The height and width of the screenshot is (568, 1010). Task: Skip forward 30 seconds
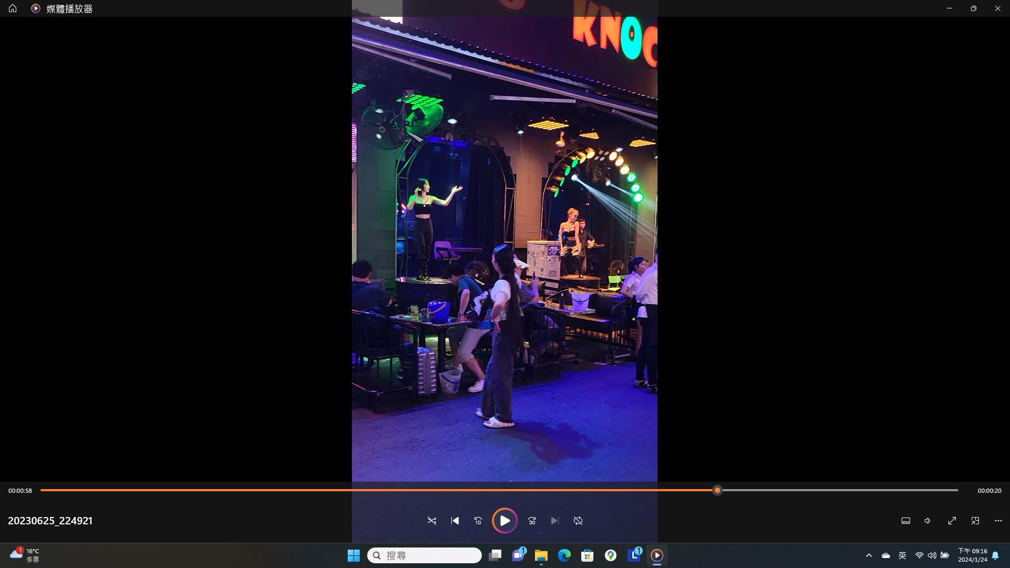pos(532,521)
